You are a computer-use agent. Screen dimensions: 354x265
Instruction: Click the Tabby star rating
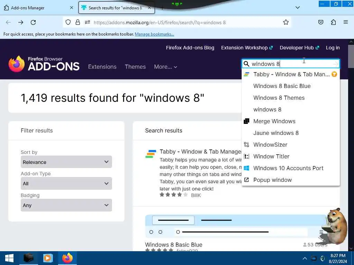[x=174, y=195]
